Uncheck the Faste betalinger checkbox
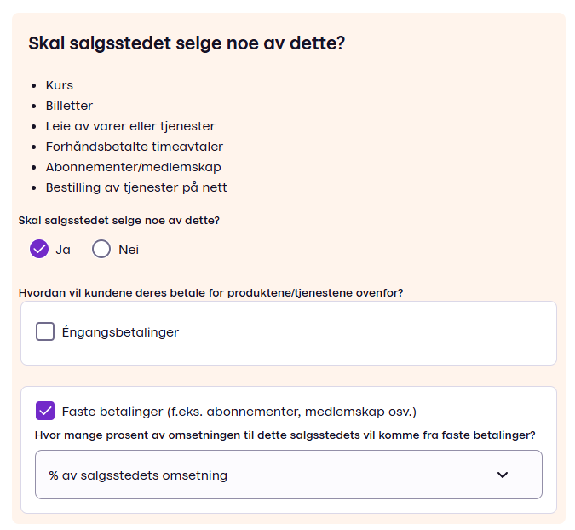The image size is (575, 530). click(45, 411)
